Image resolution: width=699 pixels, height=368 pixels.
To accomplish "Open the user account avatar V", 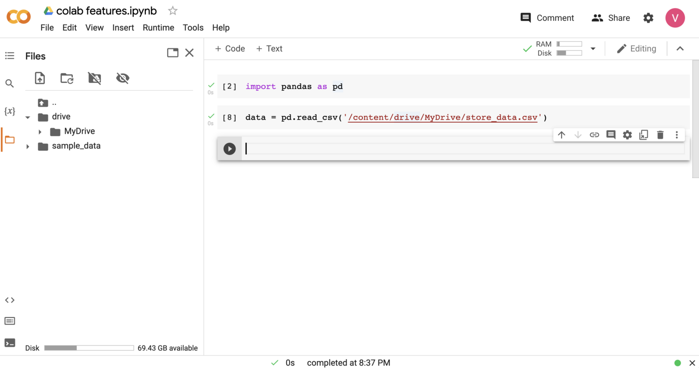I will click(675, 18).
